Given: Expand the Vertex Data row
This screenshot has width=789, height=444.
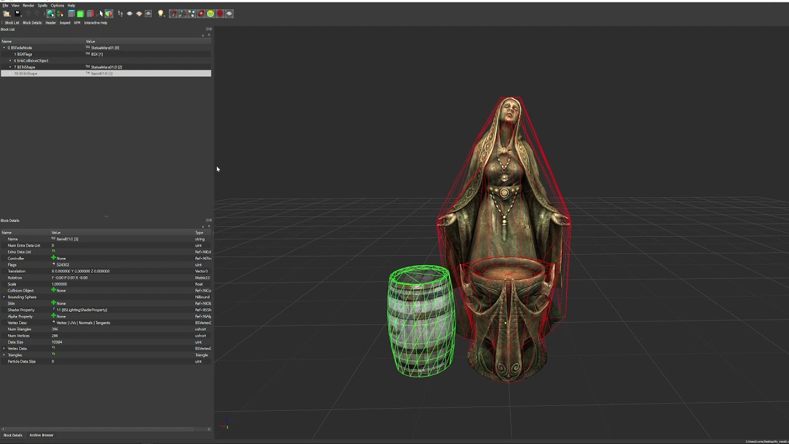Looking at the screenshot, I should click(4, 348).
